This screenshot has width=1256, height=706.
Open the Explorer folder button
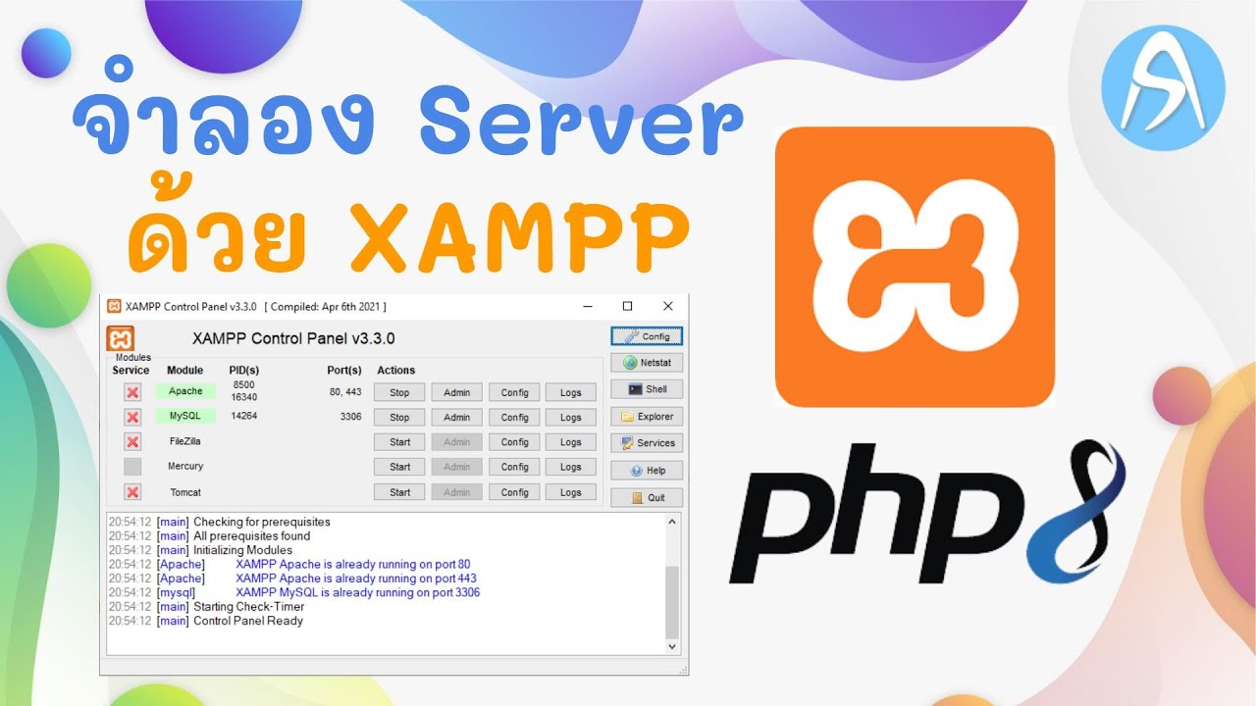pyautogui.click(x=647, y=417)
